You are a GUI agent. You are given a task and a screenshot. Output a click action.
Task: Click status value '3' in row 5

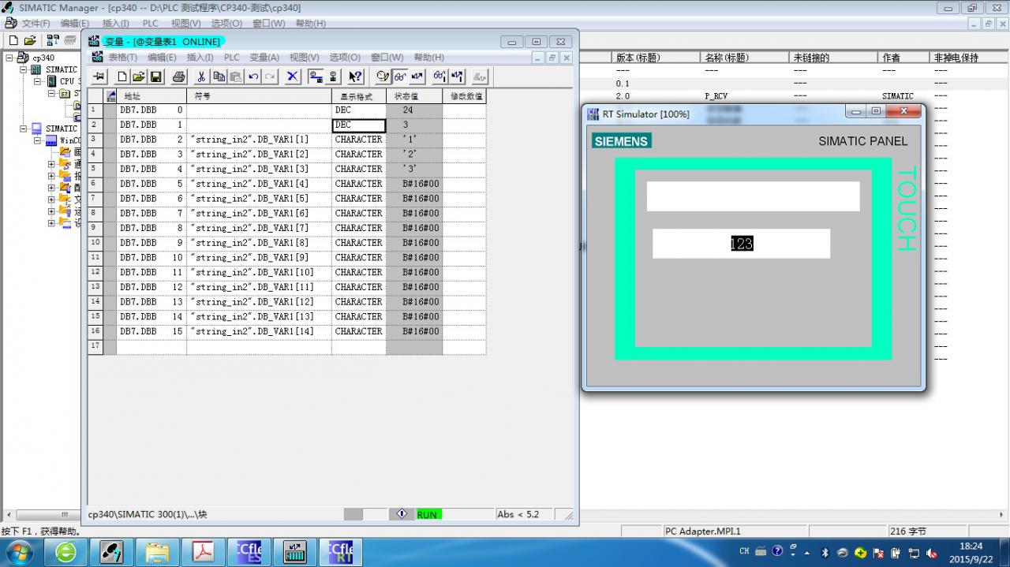tap(414, 170)
